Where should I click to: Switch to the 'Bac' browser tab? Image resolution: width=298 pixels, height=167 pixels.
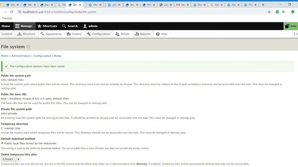click(46, 5)
